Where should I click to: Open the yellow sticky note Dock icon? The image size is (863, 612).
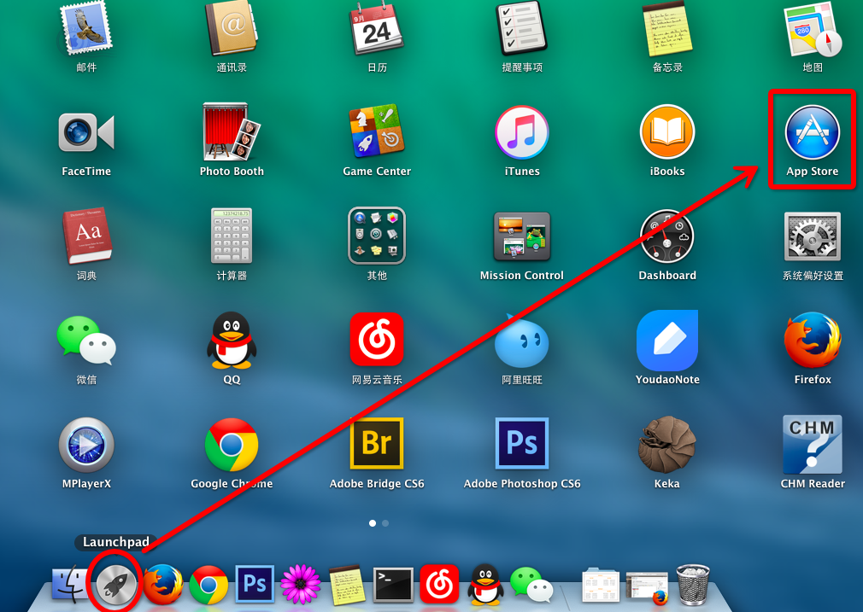click(x=347, y=585)
